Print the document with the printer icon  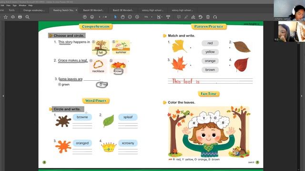click(20, 17)
